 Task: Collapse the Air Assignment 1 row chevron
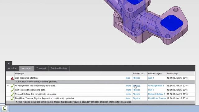pyautogui.click(x=8, y=86)
